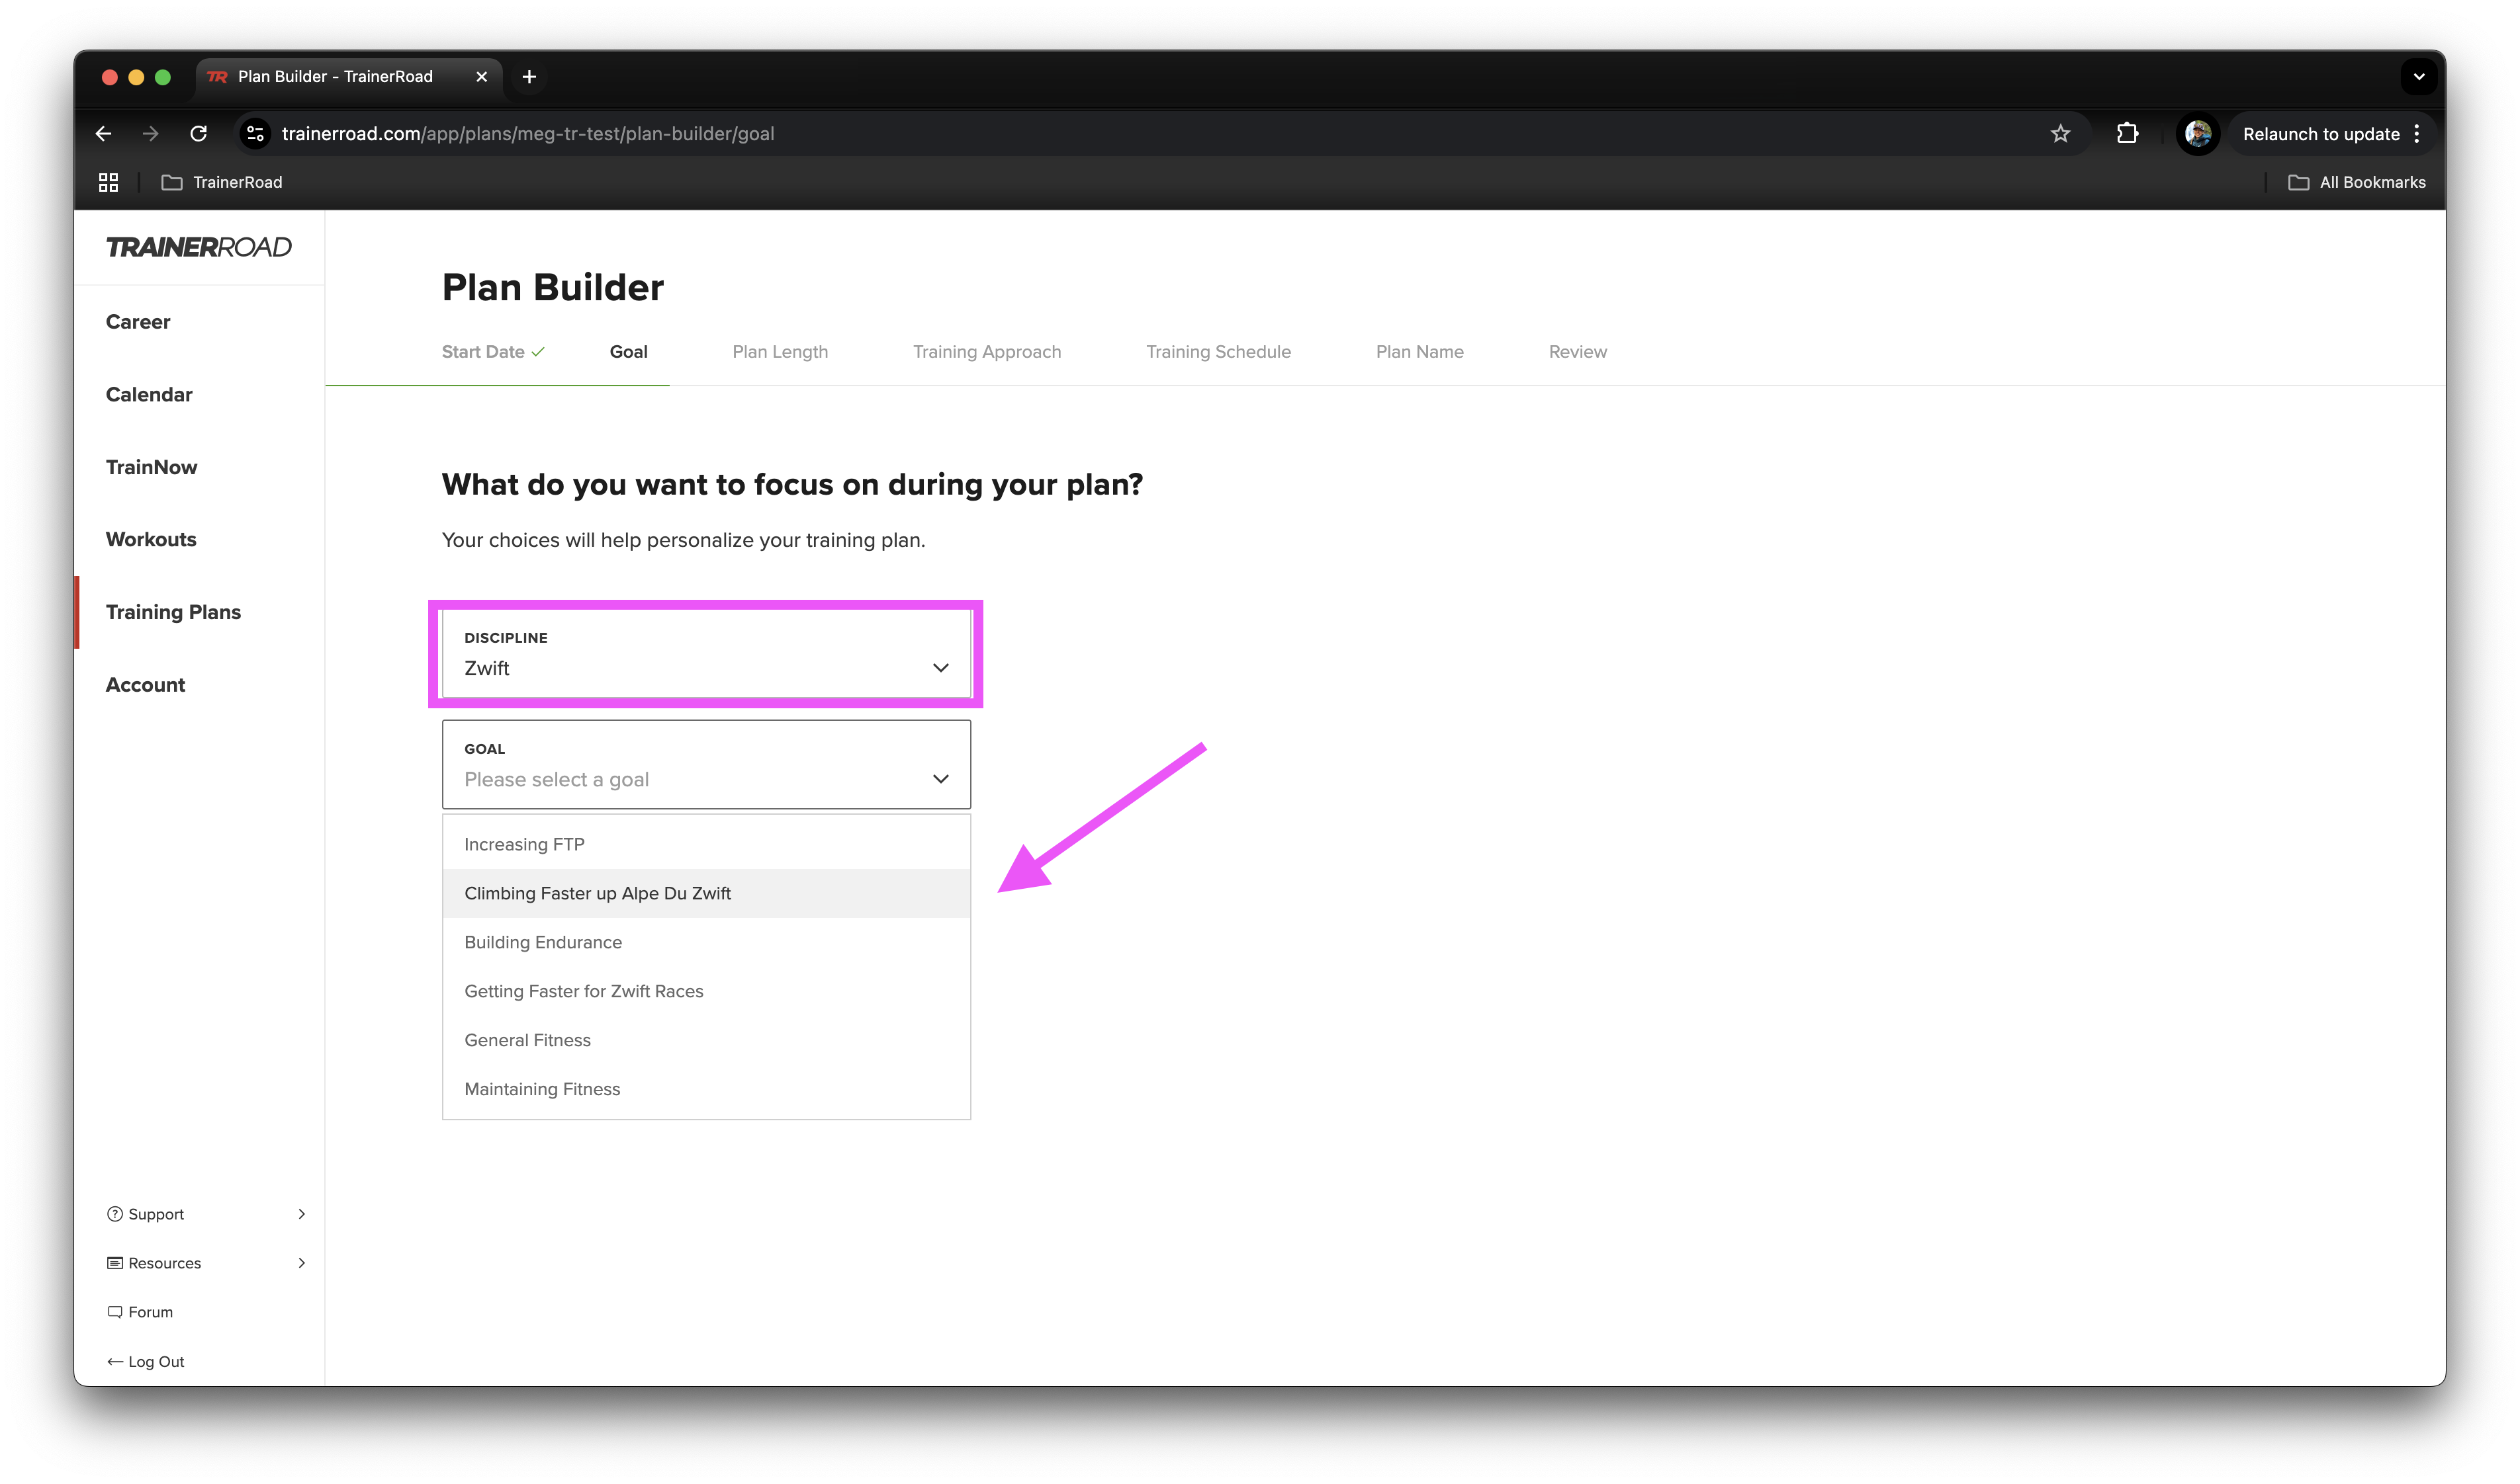Open the Training Schedule step
The image size is (2520, 1484).
[1218, 352]
